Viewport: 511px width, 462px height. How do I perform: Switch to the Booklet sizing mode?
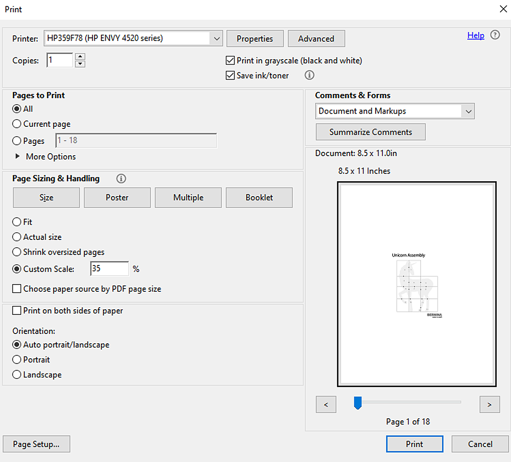point(259,197)
